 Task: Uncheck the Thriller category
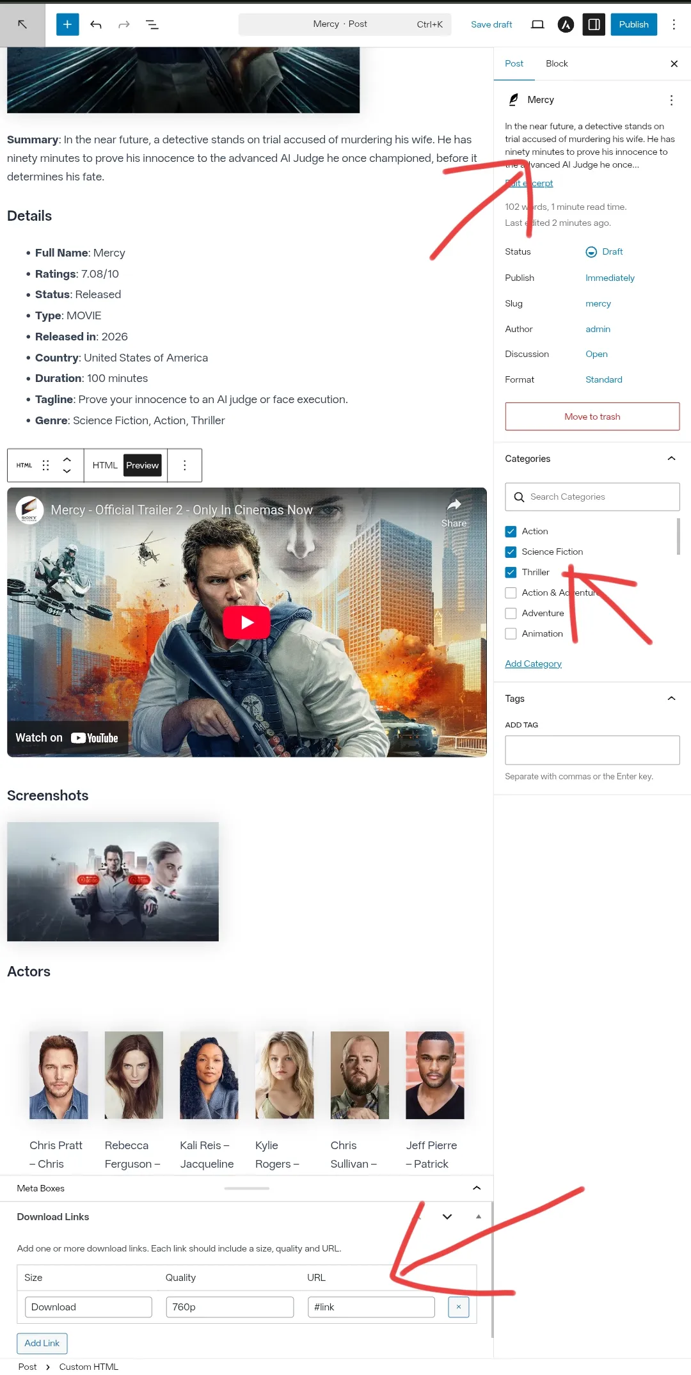511,573
